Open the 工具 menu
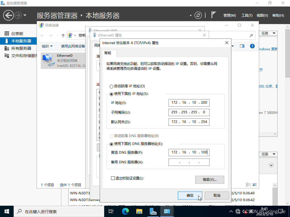 coord(247,15)
